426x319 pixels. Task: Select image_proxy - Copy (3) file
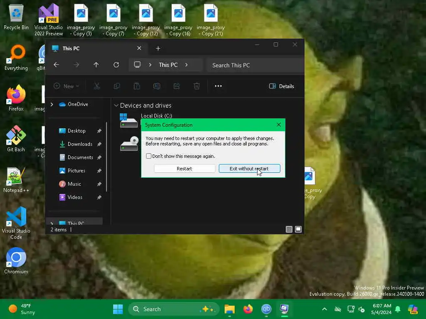point(81,20)
